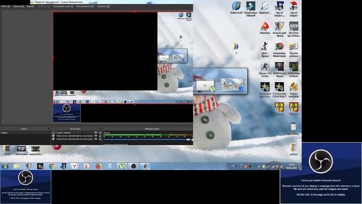The image size is (362, 204).
Task: Open Yandex Browser from the taskbar
Action: click(74, 166)
